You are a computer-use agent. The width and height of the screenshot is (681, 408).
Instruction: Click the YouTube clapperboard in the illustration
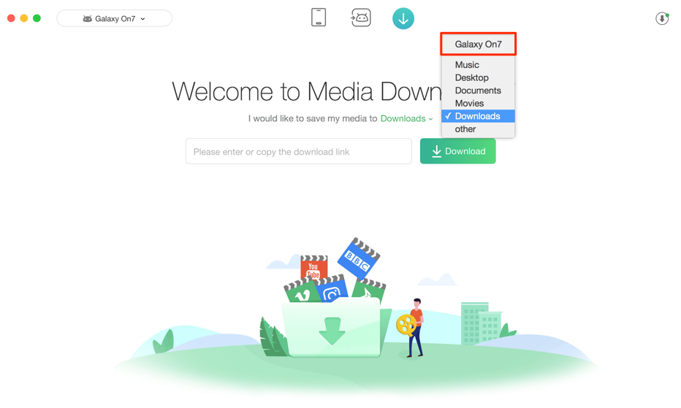pos(313,268)
